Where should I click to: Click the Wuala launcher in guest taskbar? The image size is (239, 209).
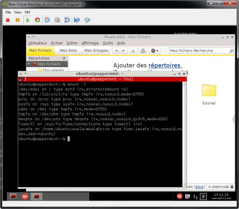tap(25, 196)
